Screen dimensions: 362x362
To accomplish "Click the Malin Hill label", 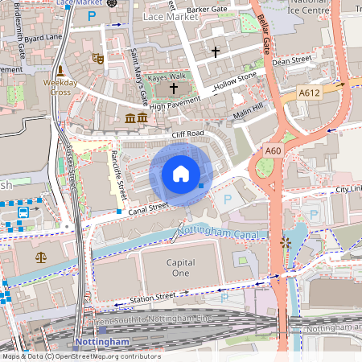I will point(248,111).
